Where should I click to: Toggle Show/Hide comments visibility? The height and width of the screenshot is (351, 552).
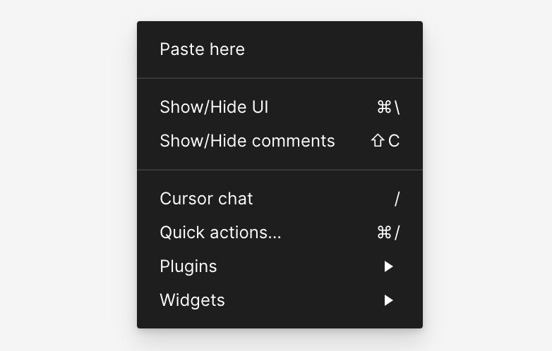click(247, 141)
